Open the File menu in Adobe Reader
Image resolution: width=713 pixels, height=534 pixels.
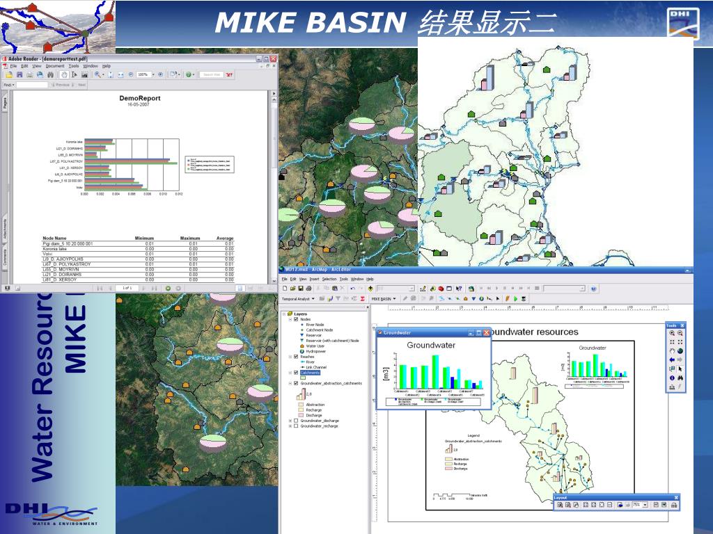point(13,66)
